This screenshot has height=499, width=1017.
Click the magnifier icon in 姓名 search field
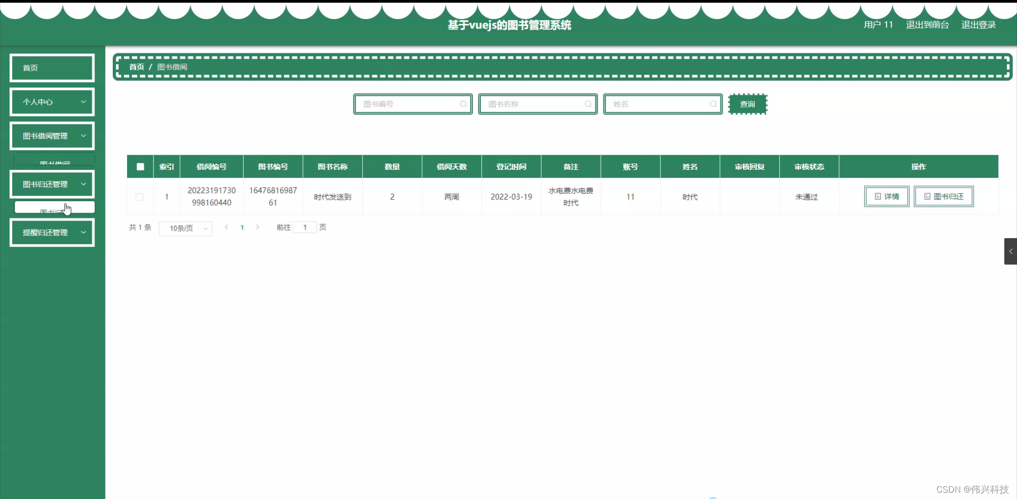pos(713,104)
